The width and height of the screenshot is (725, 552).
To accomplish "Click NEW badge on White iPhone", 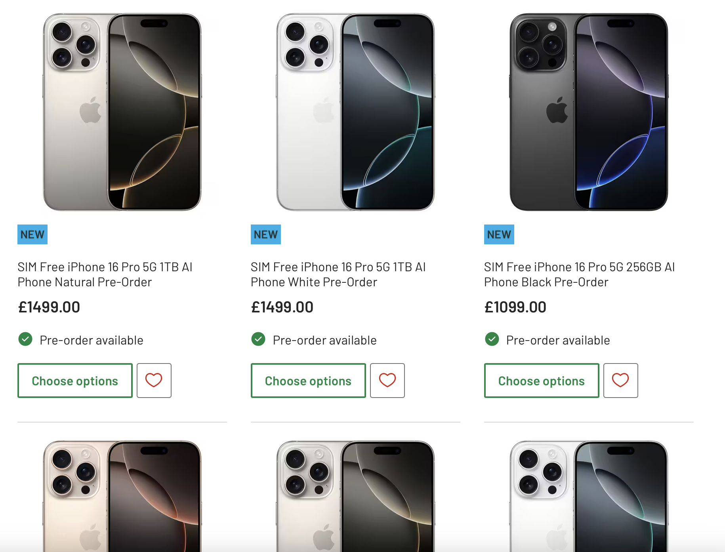I will (265, 234).
